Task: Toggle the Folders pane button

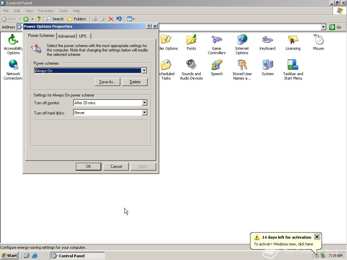Action: pos(77,19)
